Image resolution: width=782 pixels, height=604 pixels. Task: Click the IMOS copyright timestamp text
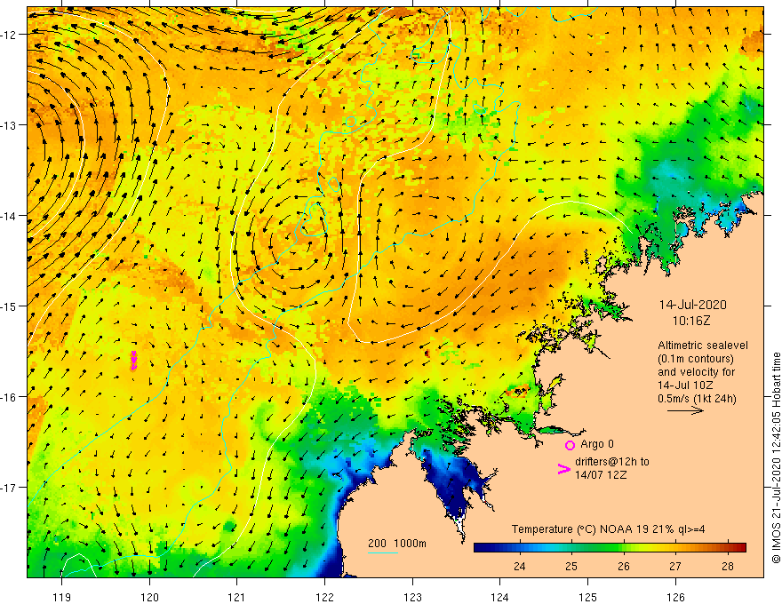point(776,457)
